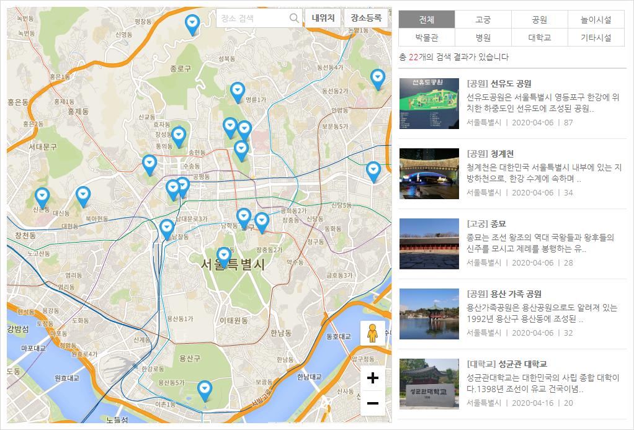Filter places by 병원 tab
Screen dimensions: 634x430
tap(483, 37)
